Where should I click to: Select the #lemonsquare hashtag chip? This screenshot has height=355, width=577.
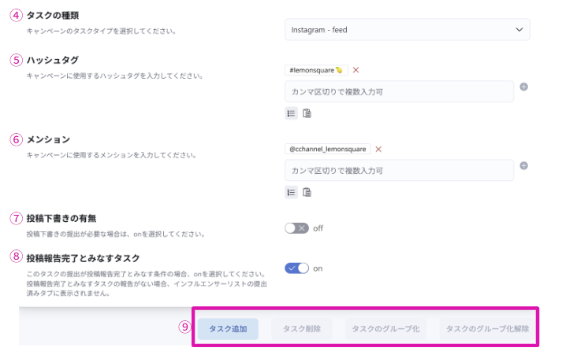pyautogui.click(x=315, y=70)
